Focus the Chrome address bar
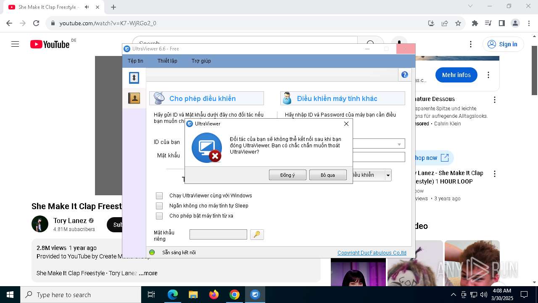 (x=240, y=23)
